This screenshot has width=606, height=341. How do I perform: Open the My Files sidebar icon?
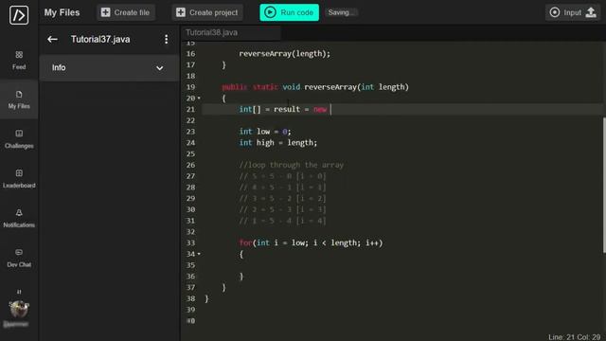(x=19, y=99)
